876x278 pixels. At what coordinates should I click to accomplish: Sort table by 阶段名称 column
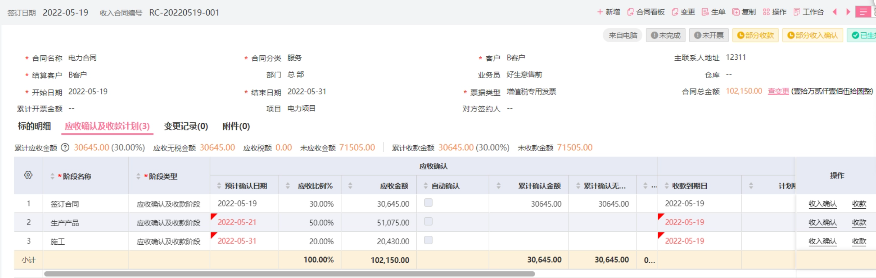53,176
